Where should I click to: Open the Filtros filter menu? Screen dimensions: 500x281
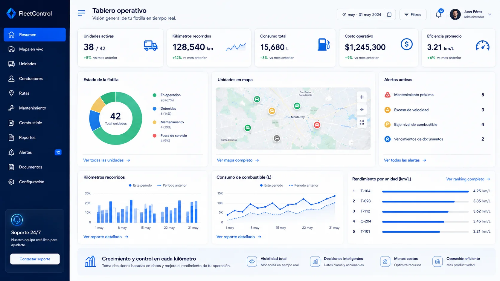pos(413,14)
